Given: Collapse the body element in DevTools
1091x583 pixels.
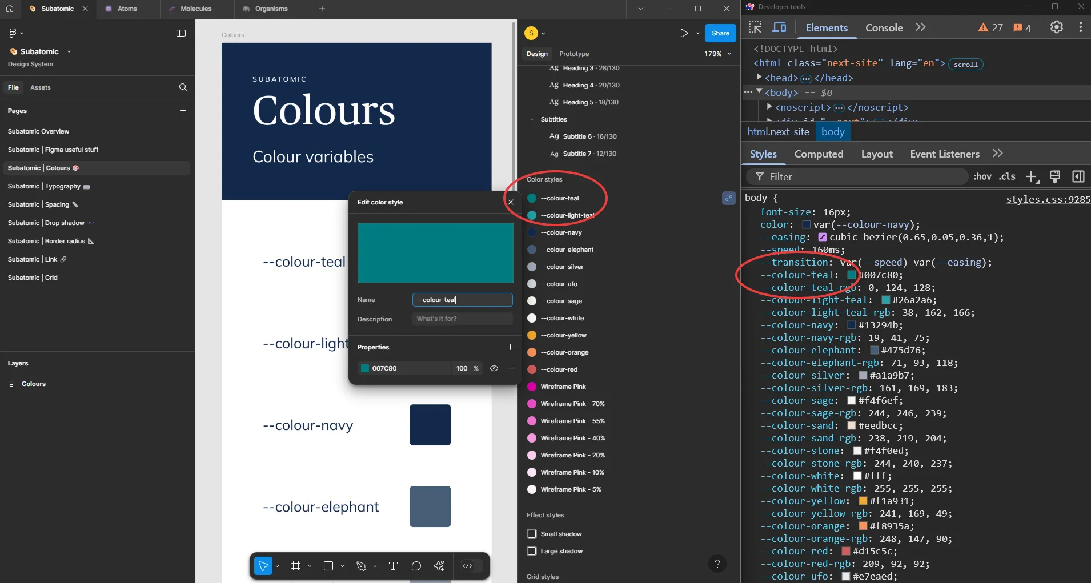Looking at the screenshot, I should [x=759, y=91].
